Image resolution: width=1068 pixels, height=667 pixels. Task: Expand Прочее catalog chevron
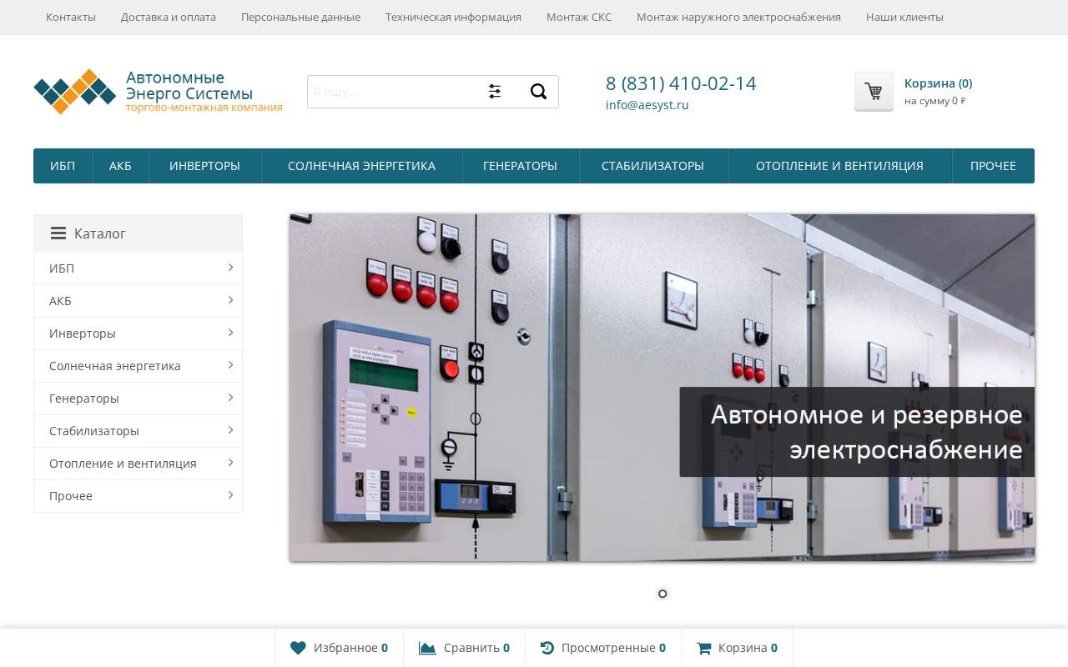[230, 495]
